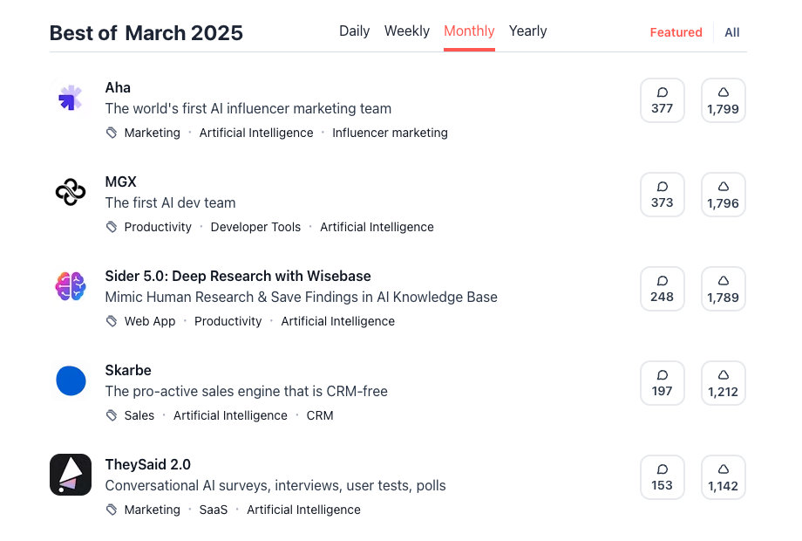The image size is (802, 541).
Task: Switch to the Daily tab
Action: (354, 31)
